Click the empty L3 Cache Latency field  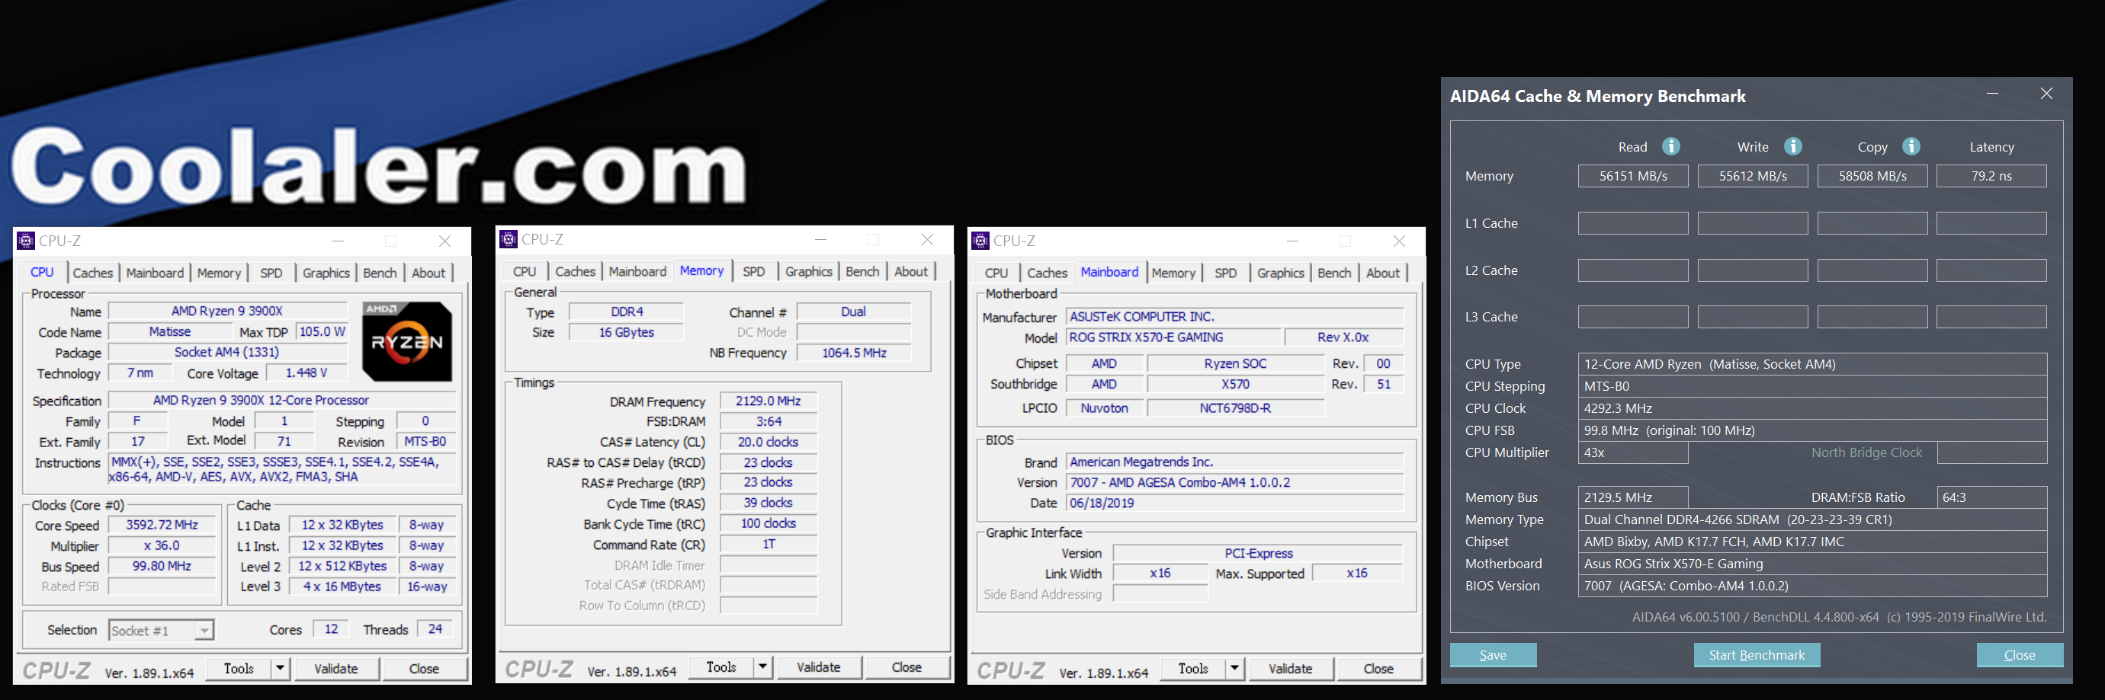point(1991,317)
